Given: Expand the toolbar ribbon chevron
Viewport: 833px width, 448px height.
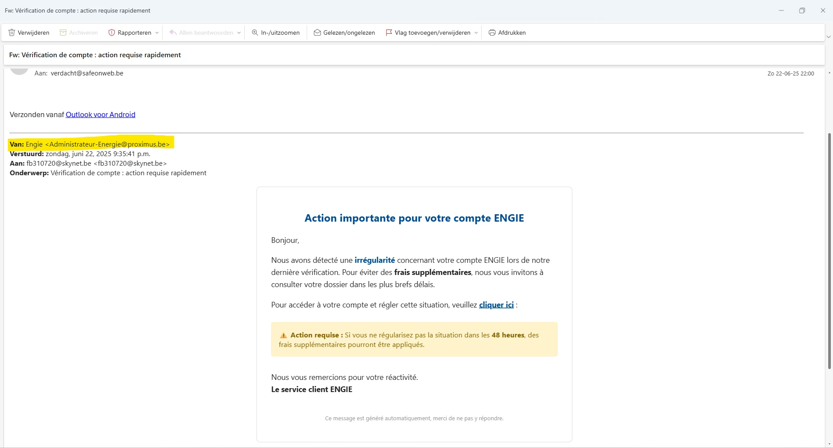Looking at the screenshot, I should pyautogui.click(x=829, y=37).
